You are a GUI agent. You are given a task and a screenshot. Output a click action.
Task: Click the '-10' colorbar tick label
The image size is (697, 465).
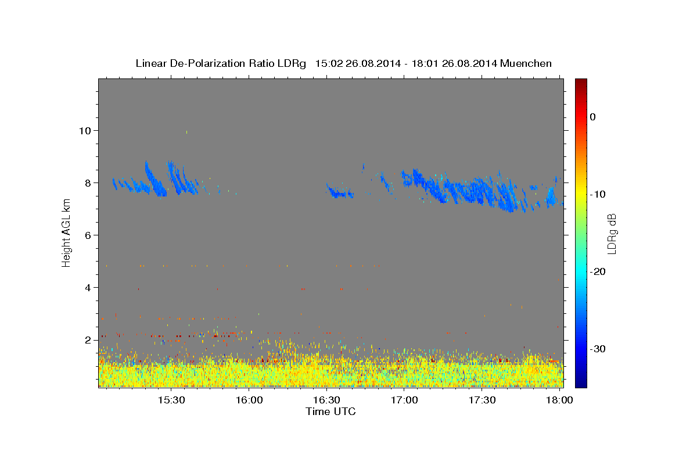point(598,194)
